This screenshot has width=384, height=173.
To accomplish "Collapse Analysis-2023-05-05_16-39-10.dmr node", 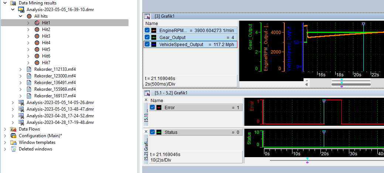I will click(x=13, y=10).
